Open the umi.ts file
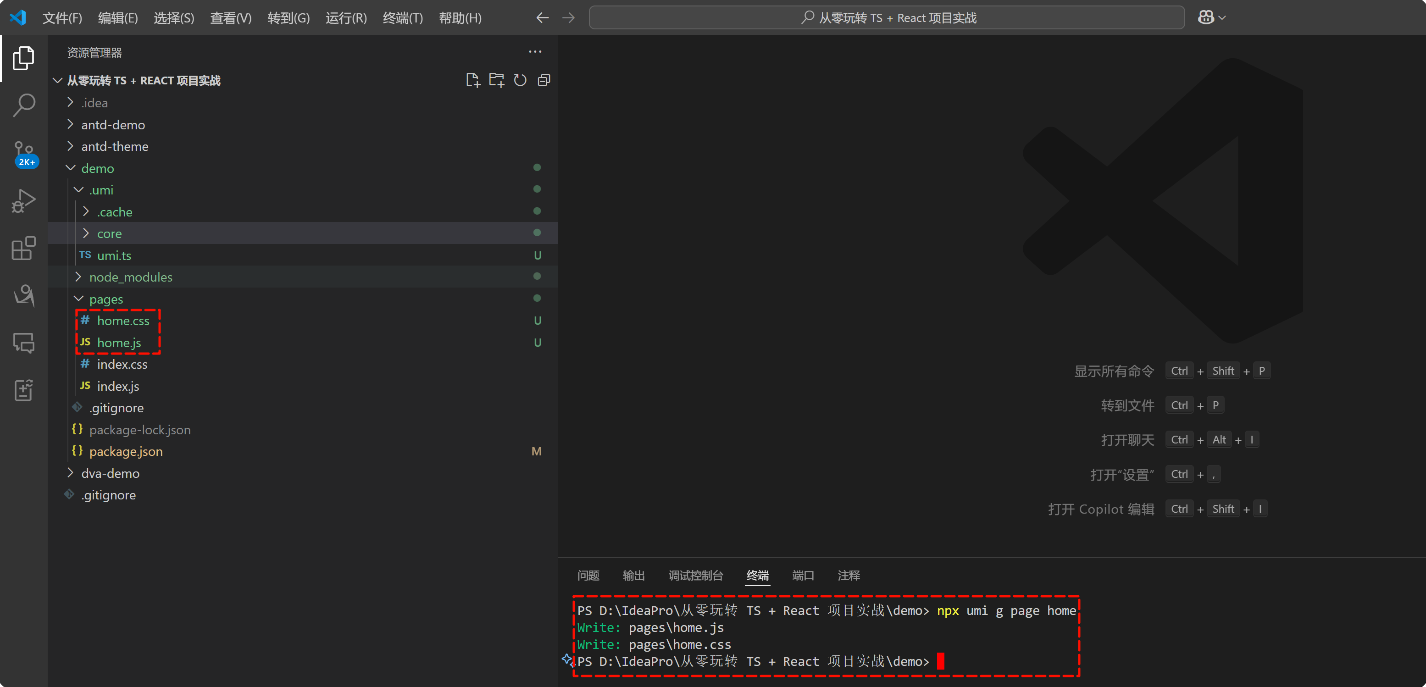Image resolution: width=1426 pixels, height=687 pixels. pyautogui.click(x=303, y=255)
